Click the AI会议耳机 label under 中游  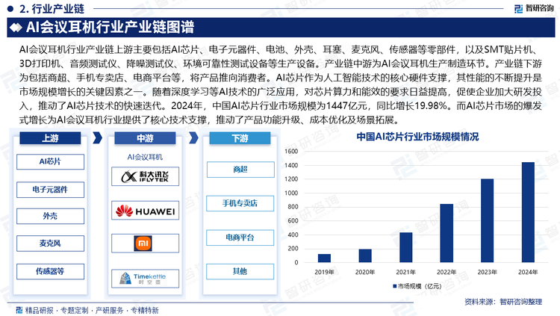click(x=145, y=158)
